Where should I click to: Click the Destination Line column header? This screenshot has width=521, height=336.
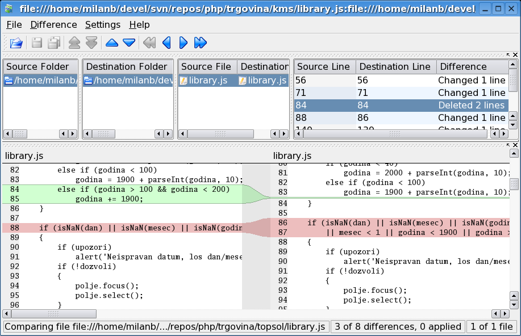[395, 67]
